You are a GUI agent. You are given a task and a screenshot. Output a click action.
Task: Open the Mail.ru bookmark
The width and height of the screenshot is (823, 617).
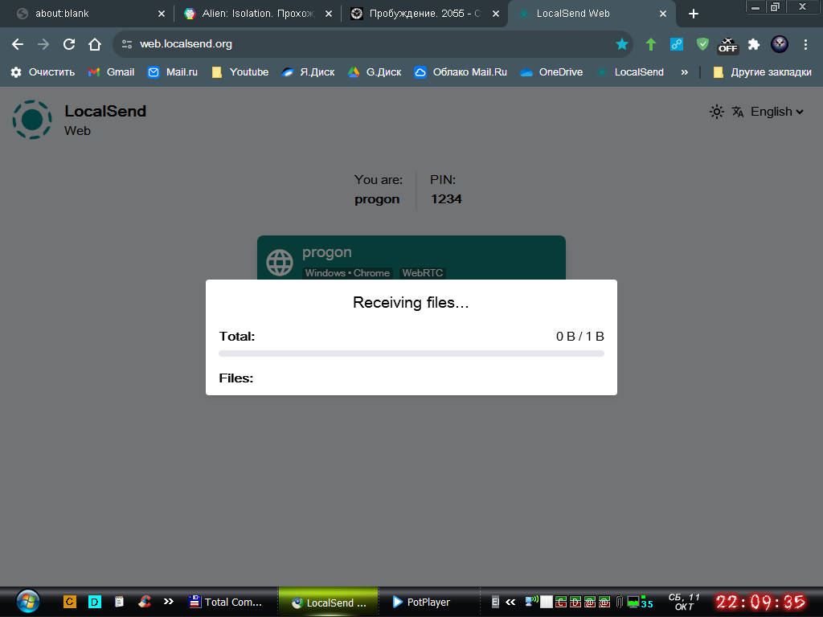(173, 72)
